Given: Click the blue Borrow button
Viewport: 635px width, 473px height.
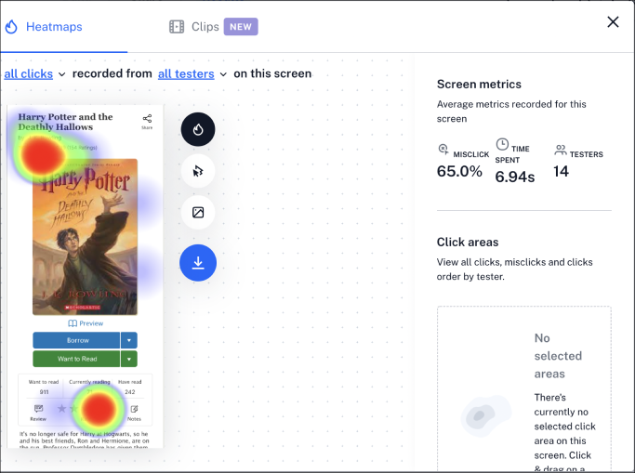Looking at the screenshot, I should (76, 340).
